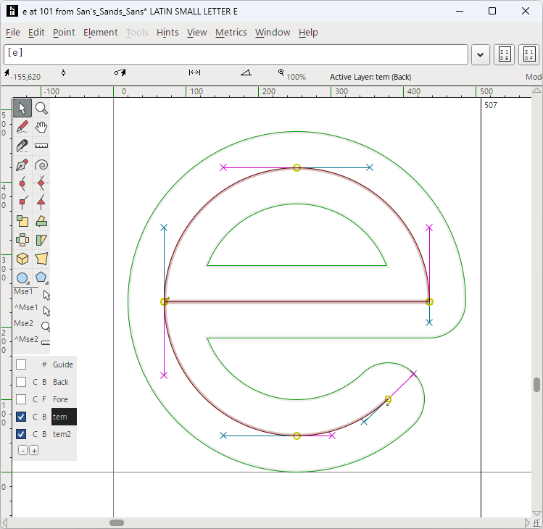
Task: Open the Element menu
Action: coord(100,33)
